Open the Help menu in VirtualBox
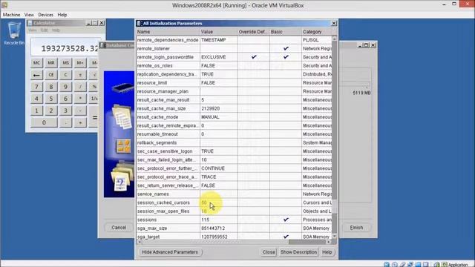475x267 pixels. pos(62,15)
